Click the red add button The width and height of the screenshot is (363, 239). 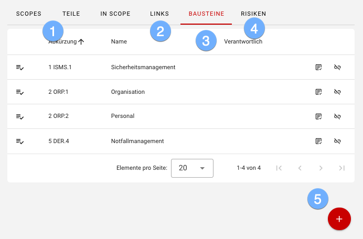339,219
